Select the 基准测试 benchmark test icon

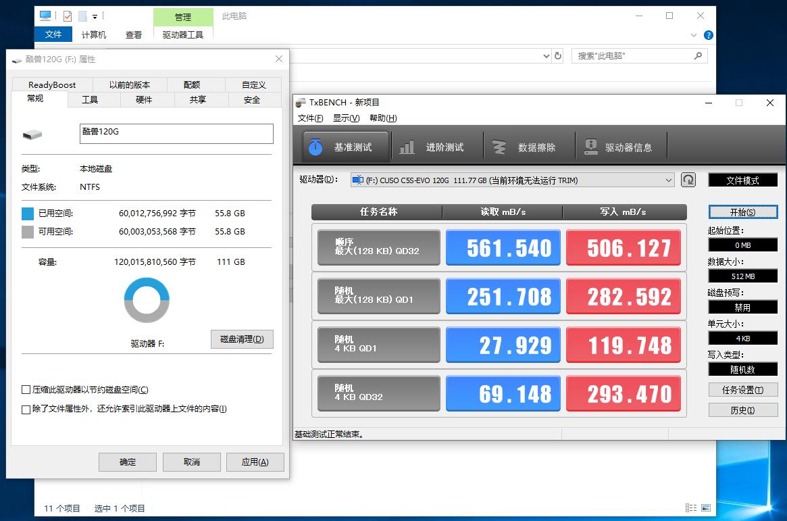[345, 145]
